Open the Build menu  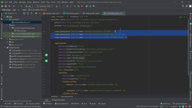click(43, 2)
